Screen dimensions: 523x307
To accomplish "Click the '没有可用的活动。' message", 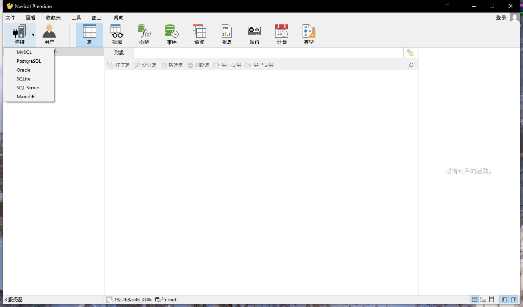I will [x=469, y=171].
